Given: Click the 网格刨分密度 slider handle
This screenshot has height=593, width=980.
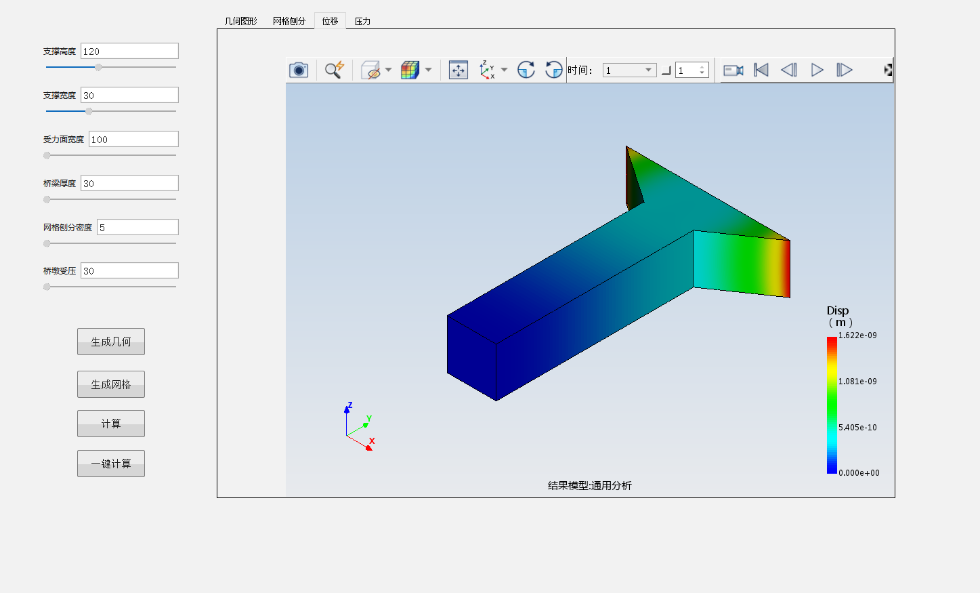Looking at the screenshot, I should tap(47, 243).
